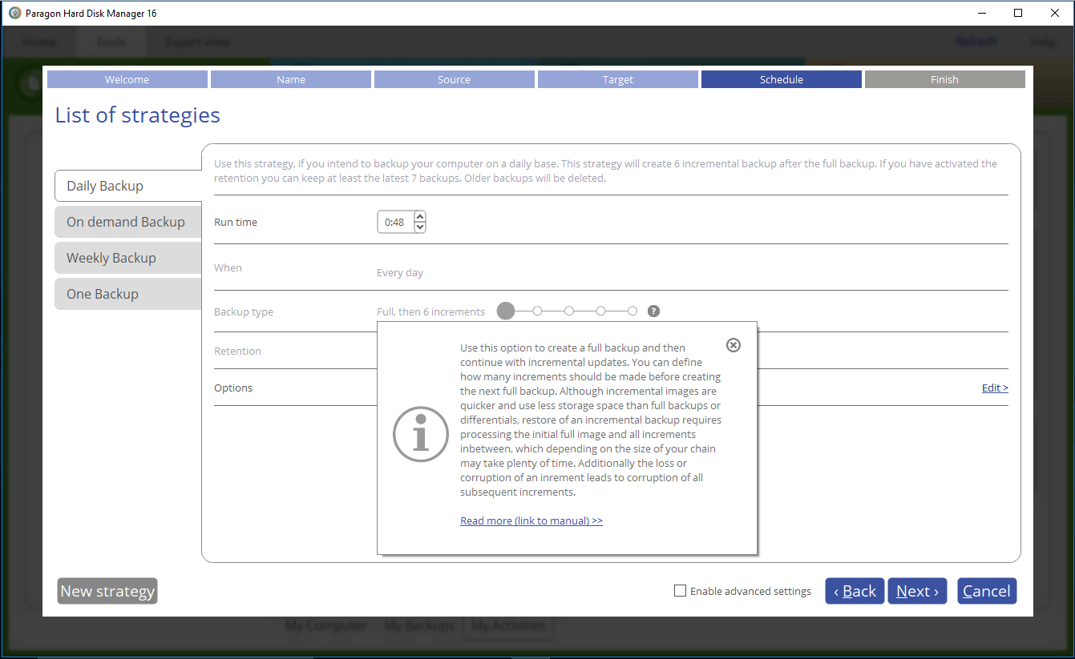
Task: Click the Run time input field
Action: click(x=397, y=222)
